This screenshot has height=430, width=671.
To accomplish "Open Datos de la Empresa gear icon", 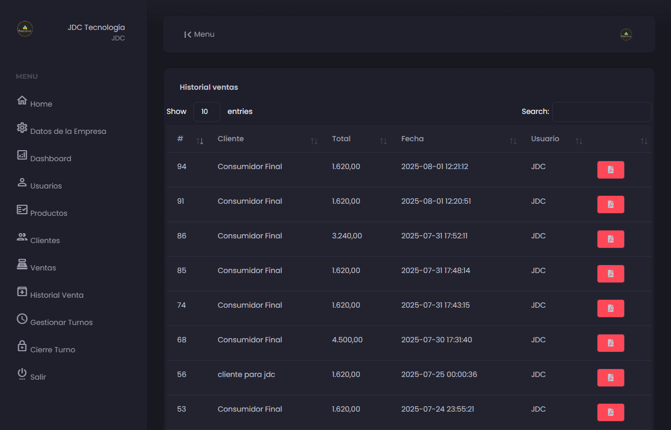I will click(22, 128).
